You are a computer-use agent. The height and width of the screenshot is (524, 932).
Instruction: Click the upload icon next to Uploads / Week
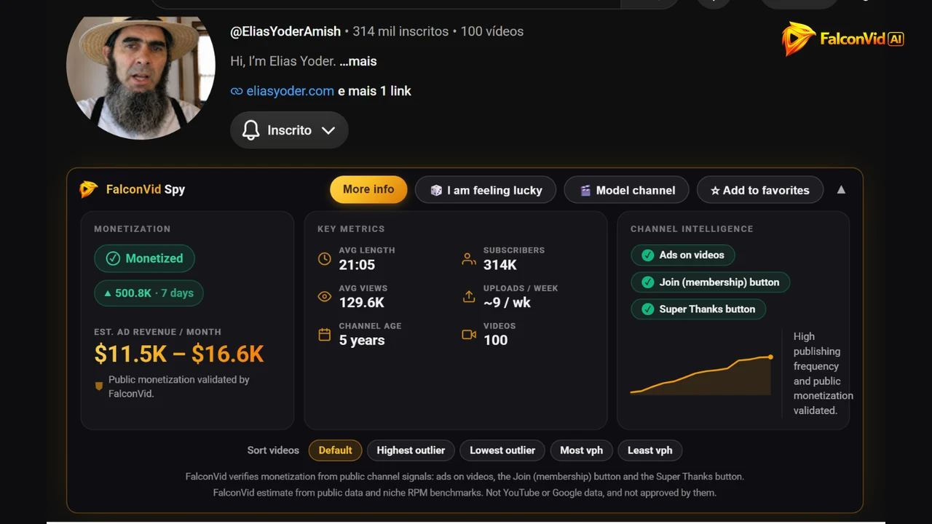pos(469,297)
